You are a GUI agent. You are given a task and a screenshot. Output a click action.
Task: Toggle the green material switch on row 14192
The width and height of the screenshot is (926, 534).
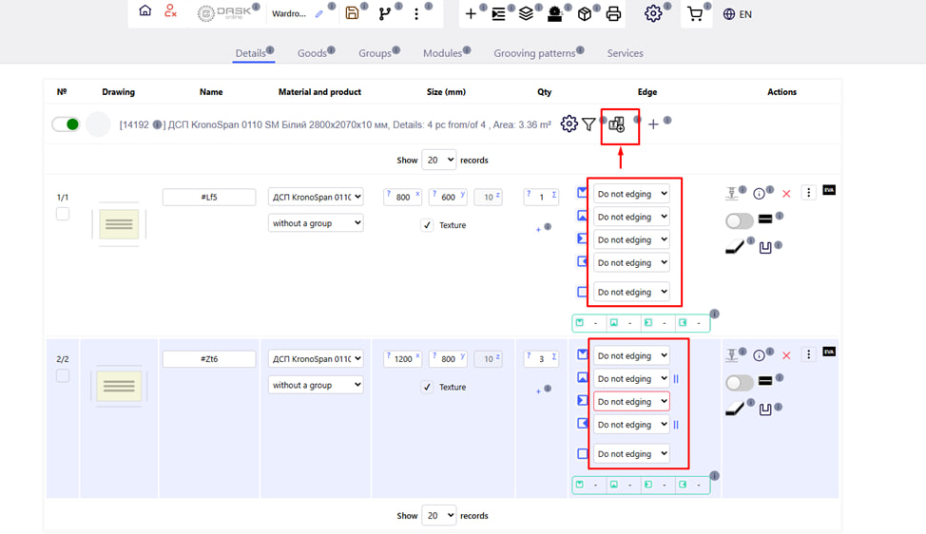(66, 124)
